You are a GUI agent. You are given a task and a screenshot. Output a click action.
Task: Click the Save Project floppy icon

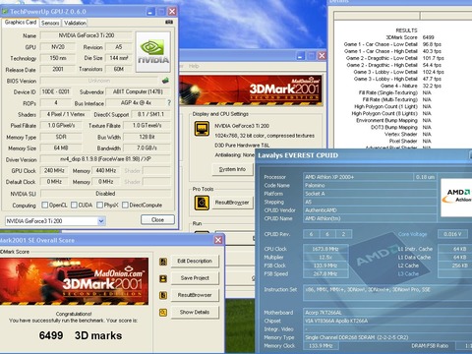tap(163, 278)
